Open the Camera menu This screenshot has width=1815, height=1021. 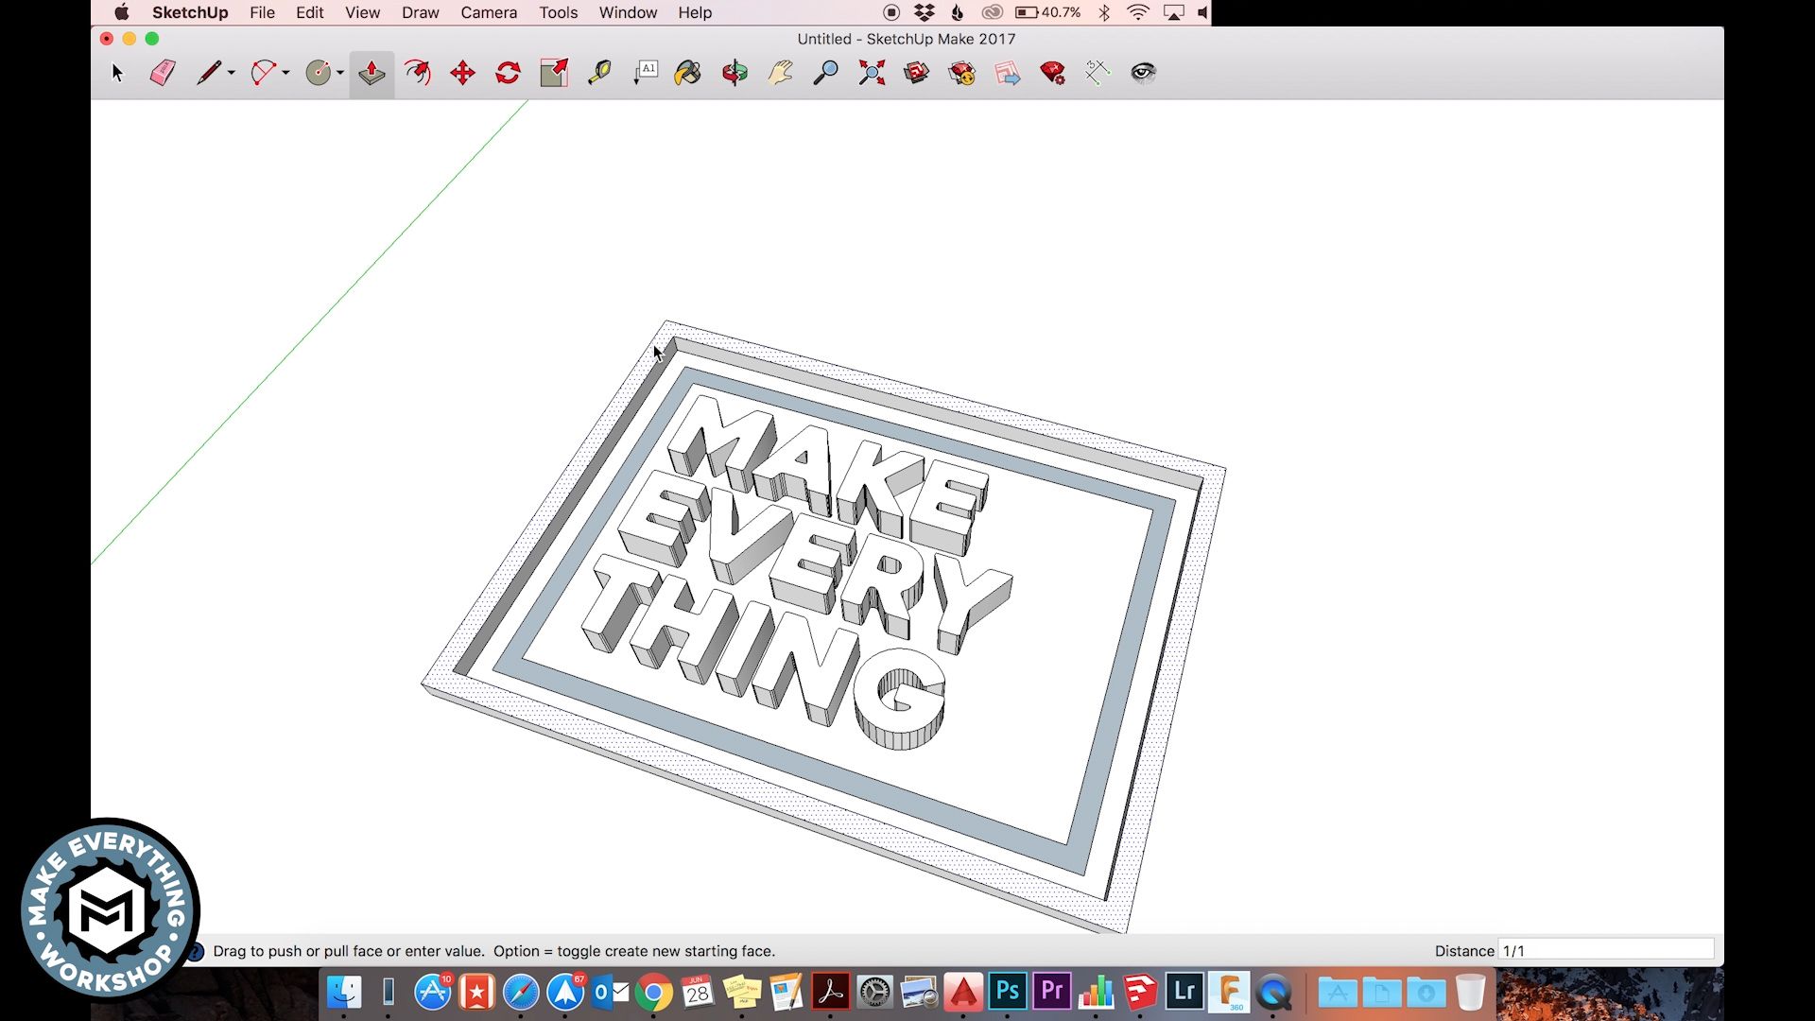point(488,12)
